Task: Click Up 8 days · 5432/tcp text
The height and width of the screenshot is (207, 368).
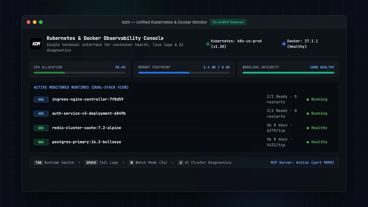Action: [x=279, y=142]
